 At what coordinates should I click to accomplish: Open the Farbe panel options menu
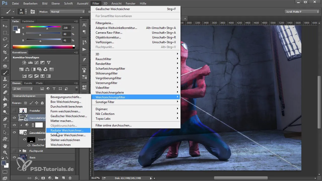[x=76, y=21]
